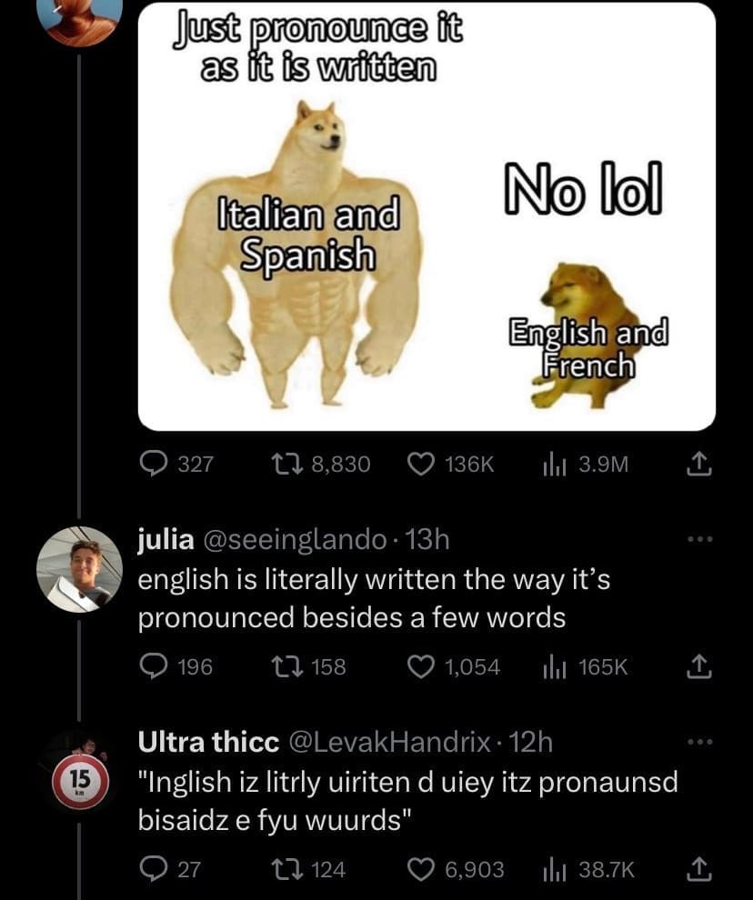This screenshot has height=900, width=753.
Task: Retweet Ultra thicc's tweet with 124 retweets
Action: coord(308,870)
